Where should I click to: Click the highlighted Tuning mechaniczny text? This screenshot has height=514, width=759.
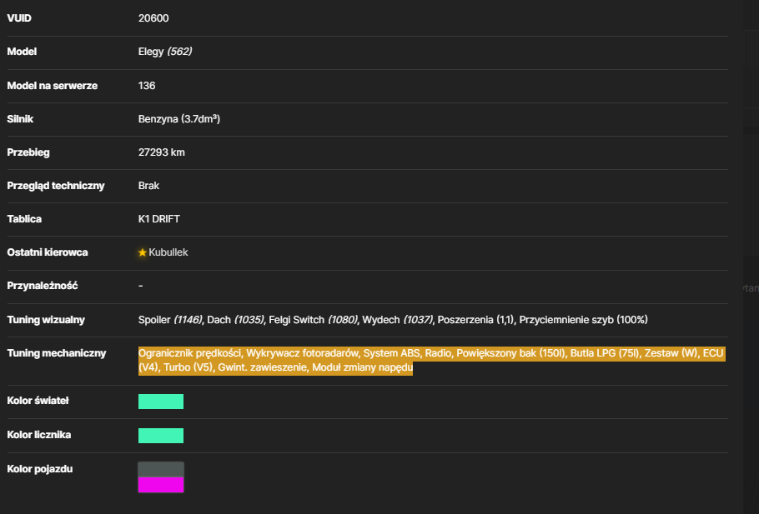pyautogui.click(x=431, y=360)
